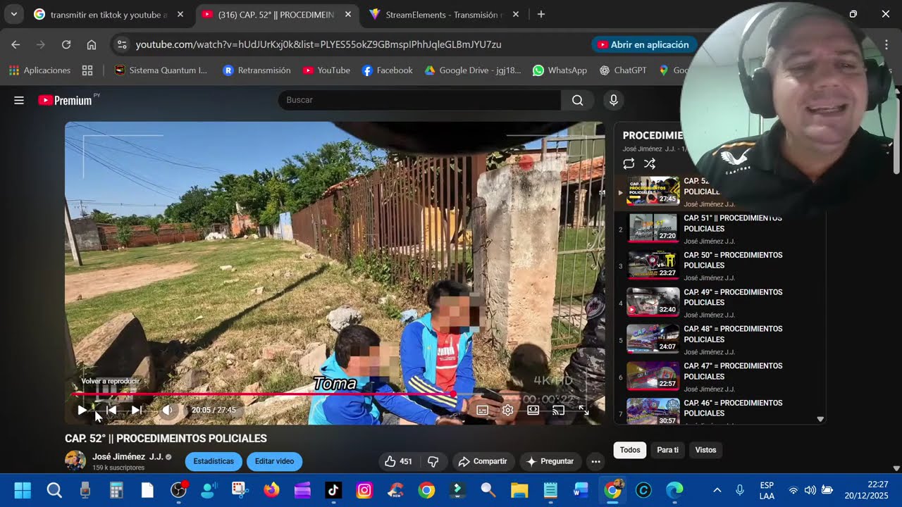The width and height of the screenshot is (902, 507).
Task: Open the WhatsApp bookmark
Action: click(560, 70)
